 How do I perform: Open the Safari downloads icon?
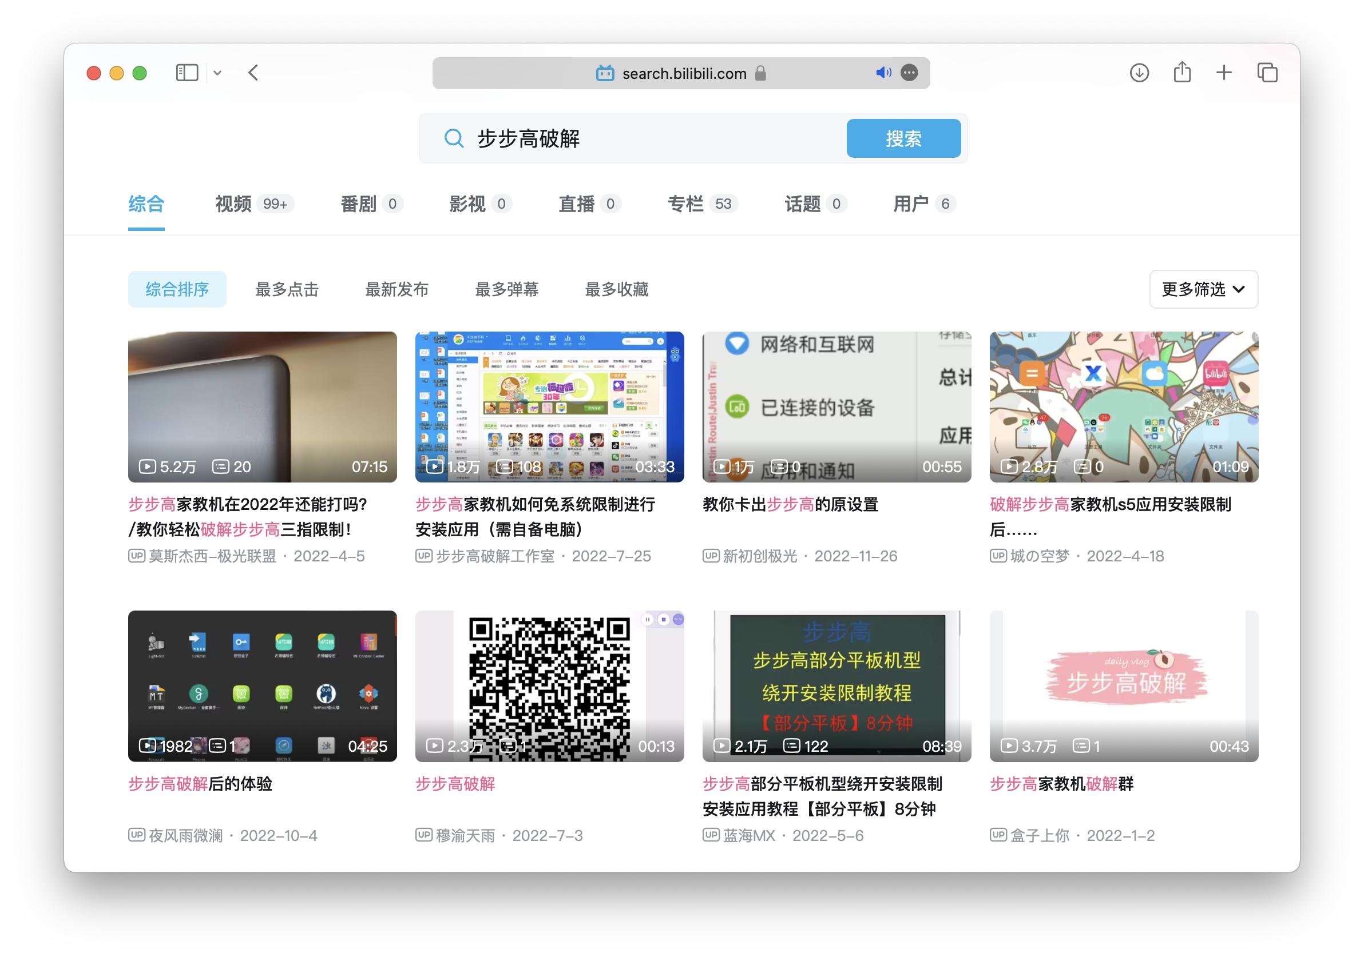click(1138, 73)
